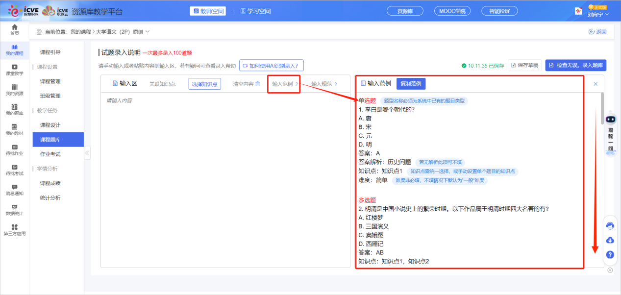Click the 复制范例 button
The image size is (621, 295).
pos(411,84)
